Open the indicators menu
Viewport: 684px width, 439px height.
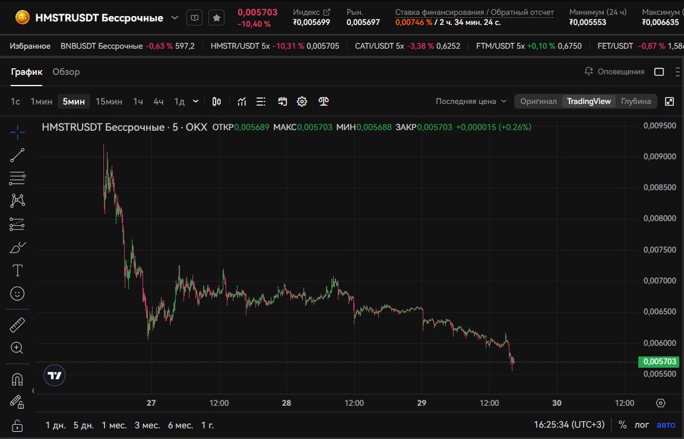(x=242, y=102)
